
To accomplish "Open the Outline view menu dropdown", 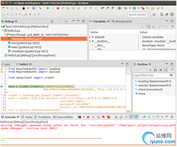I will [172, 69].
